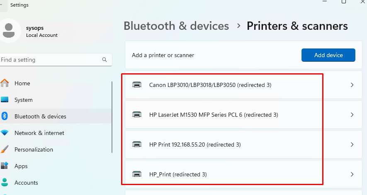
Task: Click the Canon LBP3010 printer icon
Action: (x=136, y=85)
